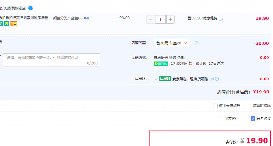This screenshot has width=273, height=146.
Task: Click the item subtotal 39.90
Action: pos(262,18)
